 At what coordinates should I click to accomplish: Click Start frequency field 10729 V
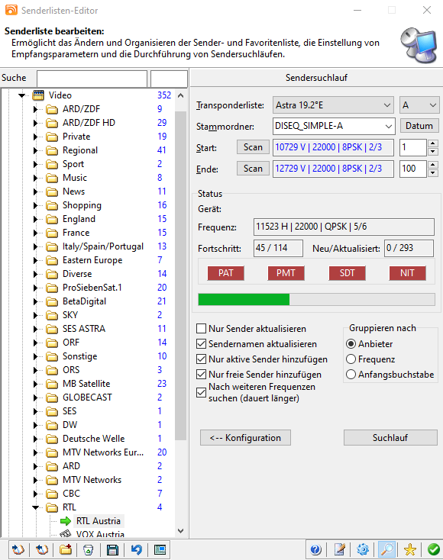333,147
